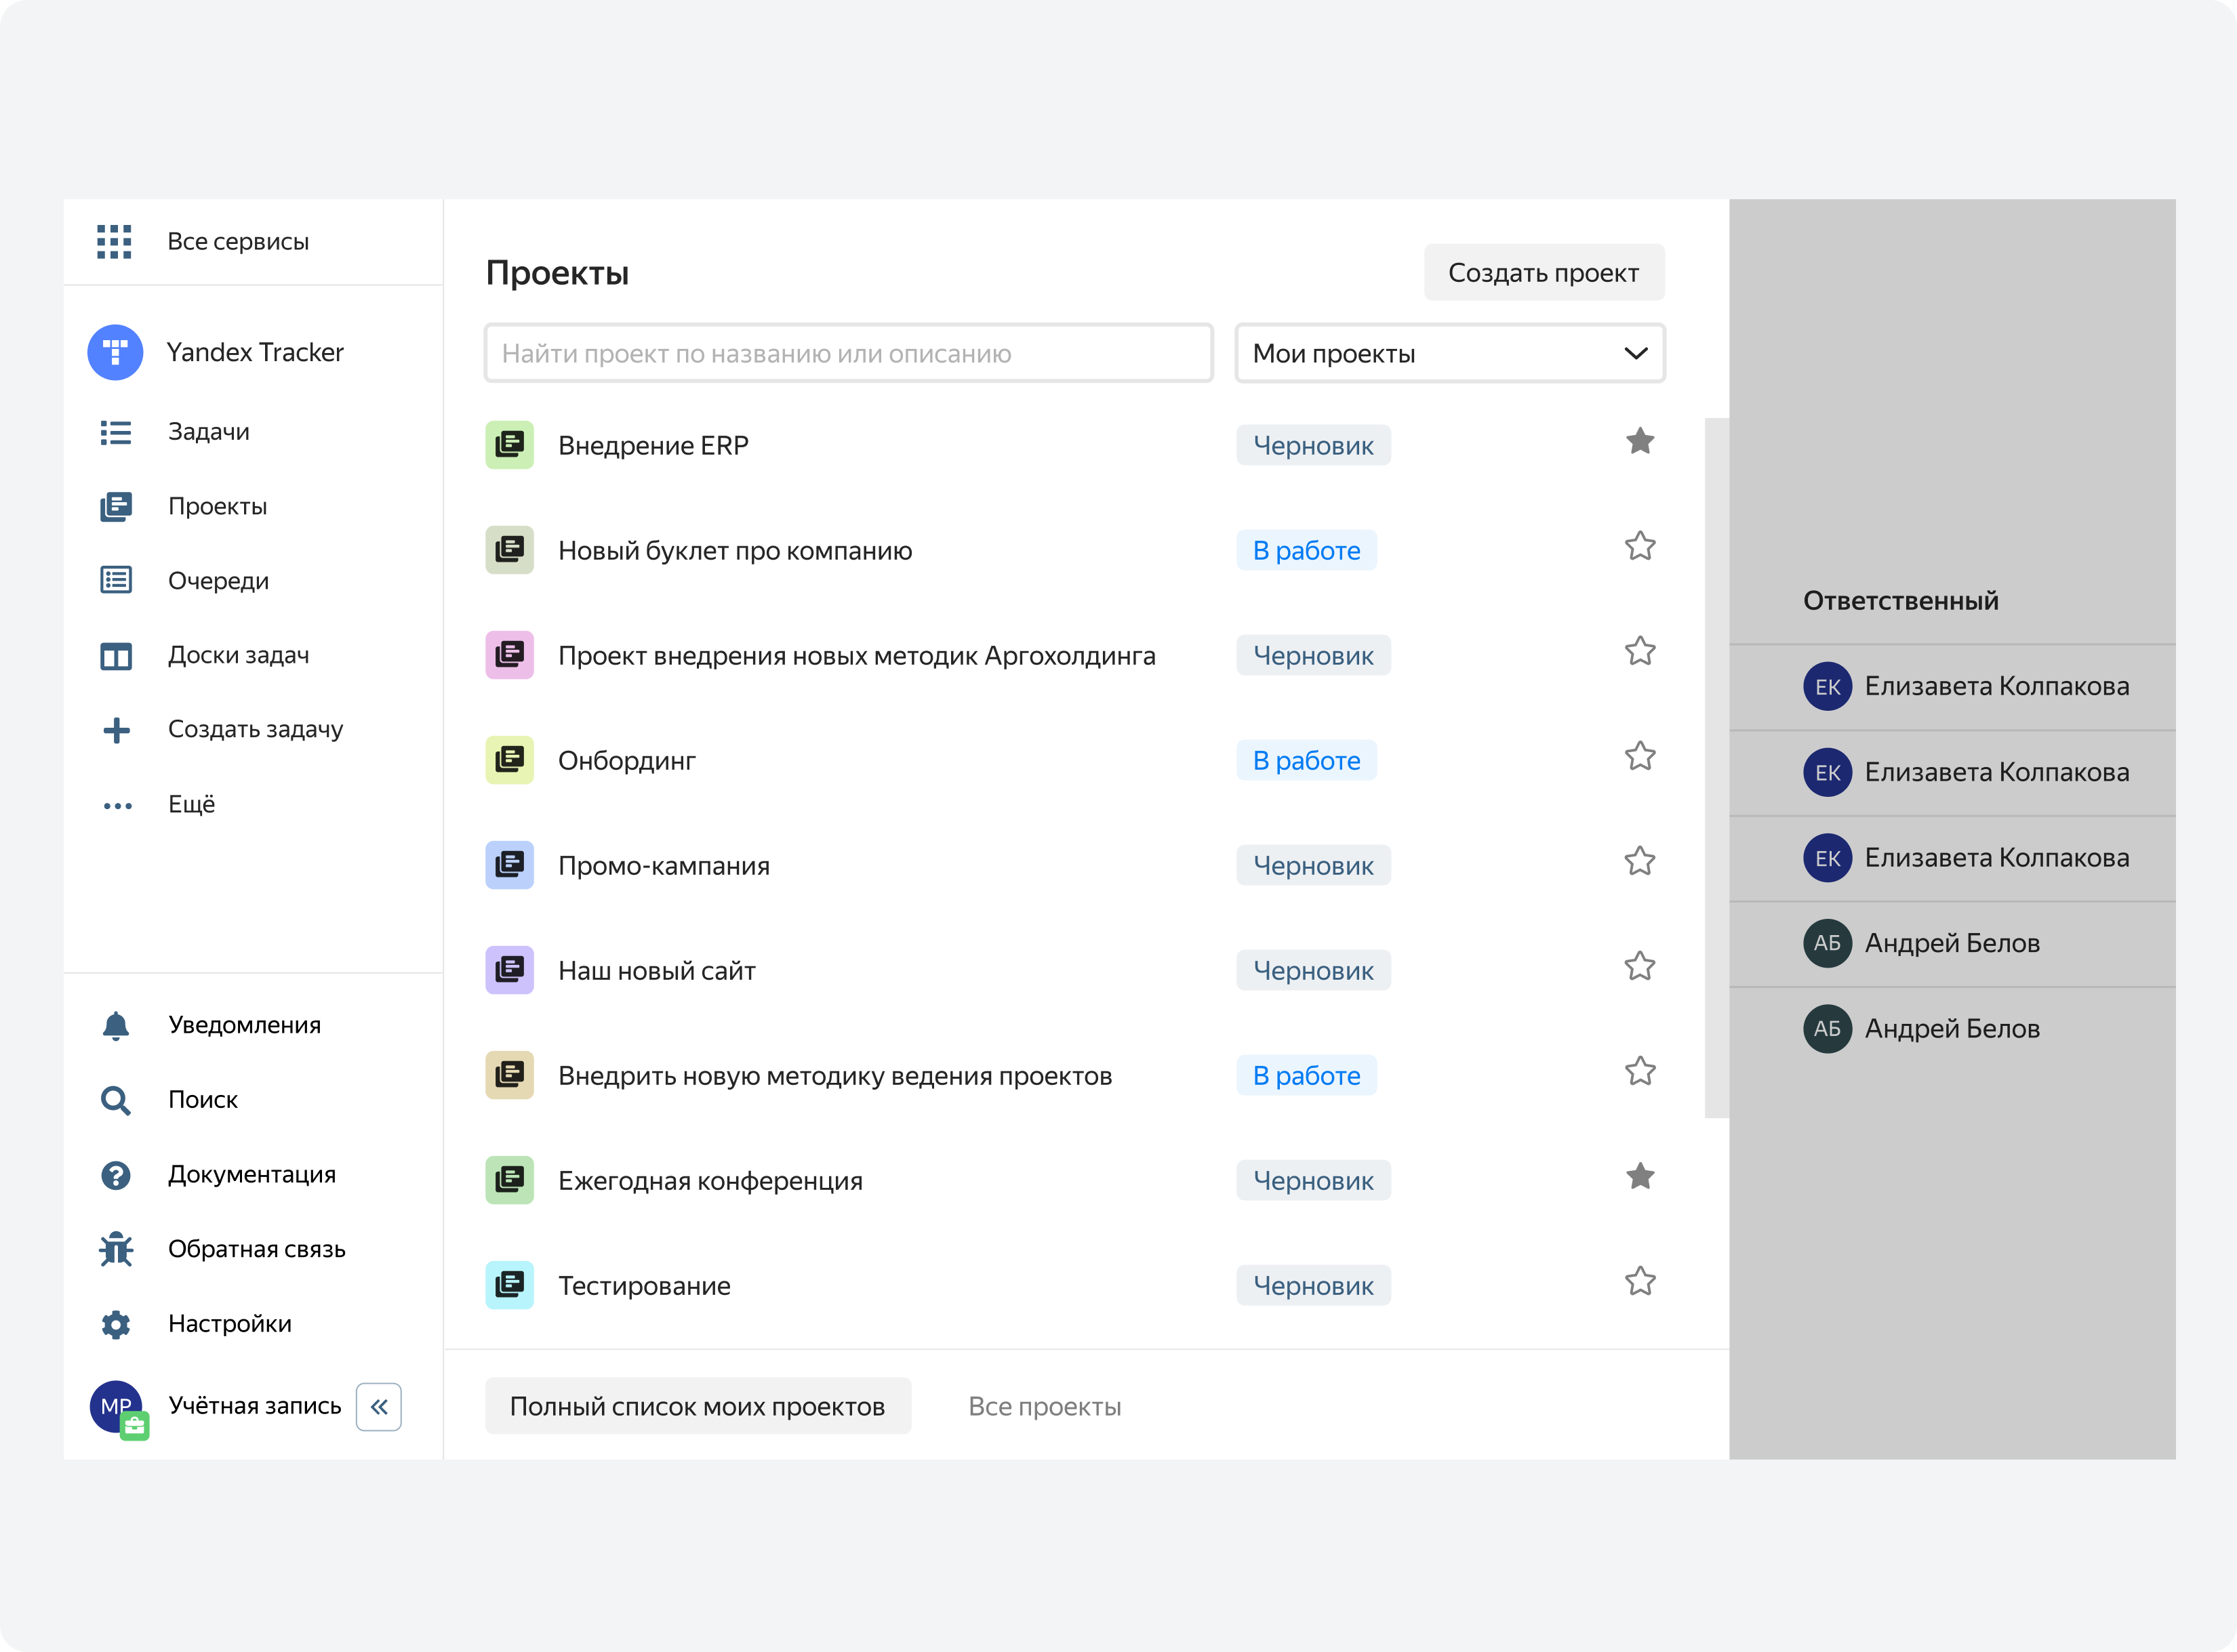Click the project list vertical scrollbar

click(1716, 767)
